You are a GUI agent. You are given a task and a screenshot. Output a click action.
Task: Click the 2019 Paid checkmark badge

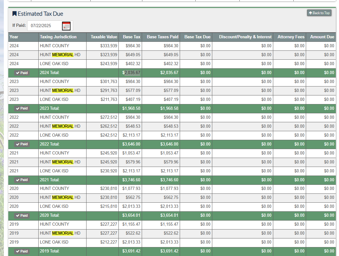(x=22, y=252)
